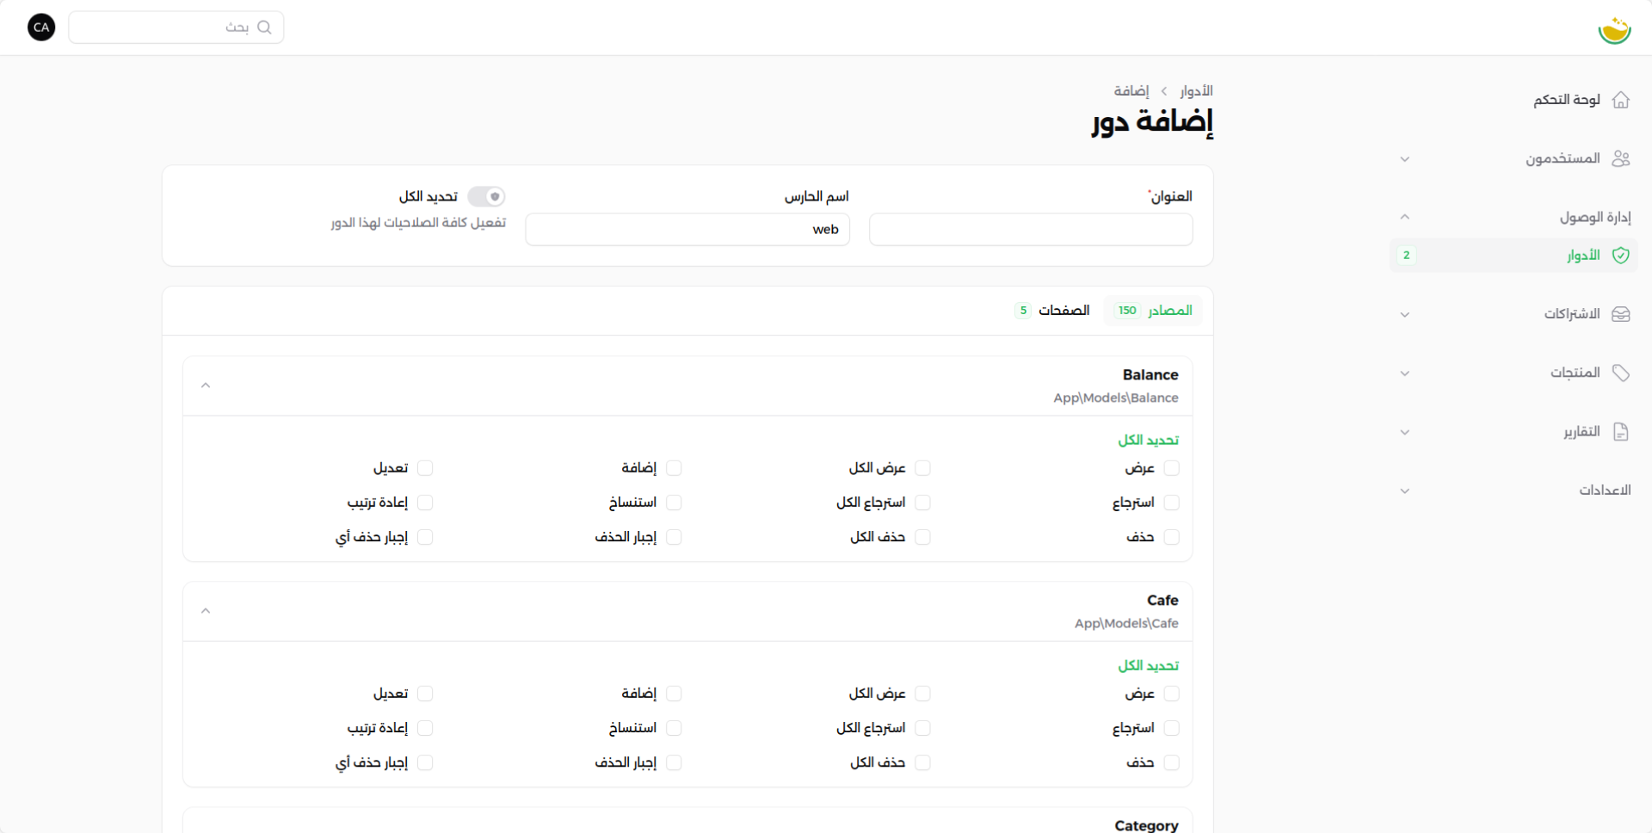This screenshot has height=833, width=1652.
Task: Click the shield icon beside الأدوار
Action: coord(1621,256)
